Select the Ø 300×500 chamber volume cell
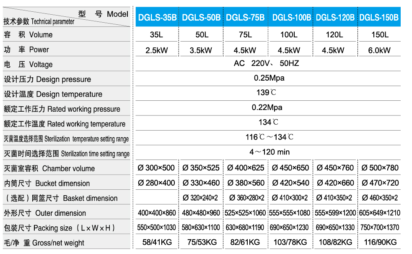The height and width of the screenshot is (254, 412). 156,168
